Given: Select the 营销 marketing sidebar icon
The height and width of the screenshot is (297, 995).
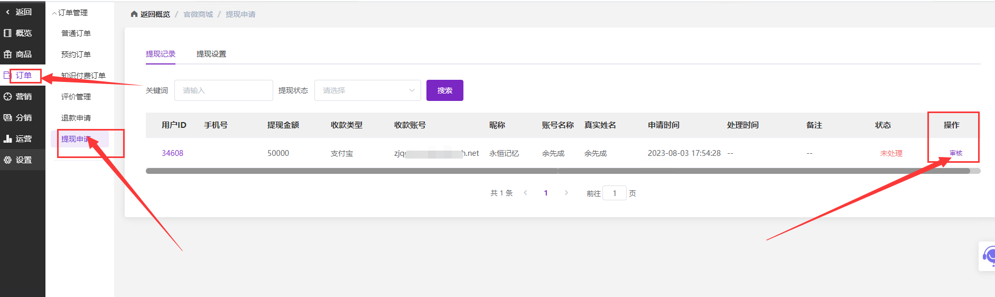Looking at the screenshot, I should [8, 96].
